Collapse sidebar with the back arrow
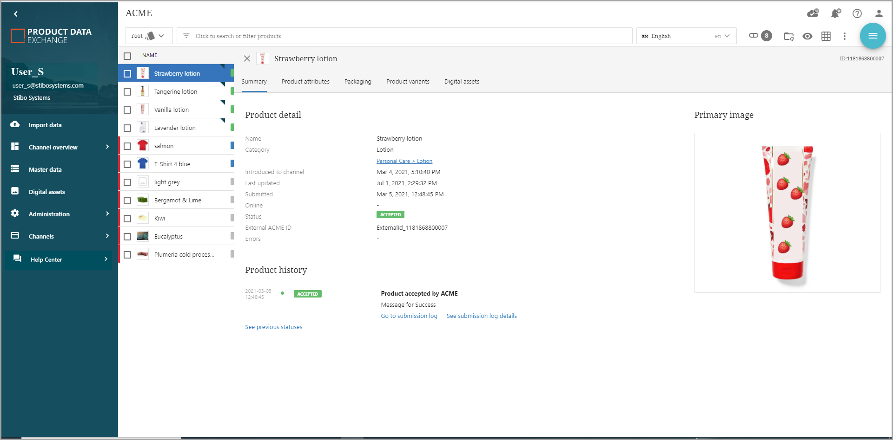Viewport: 893px width, 440px height. click(16, 14)
